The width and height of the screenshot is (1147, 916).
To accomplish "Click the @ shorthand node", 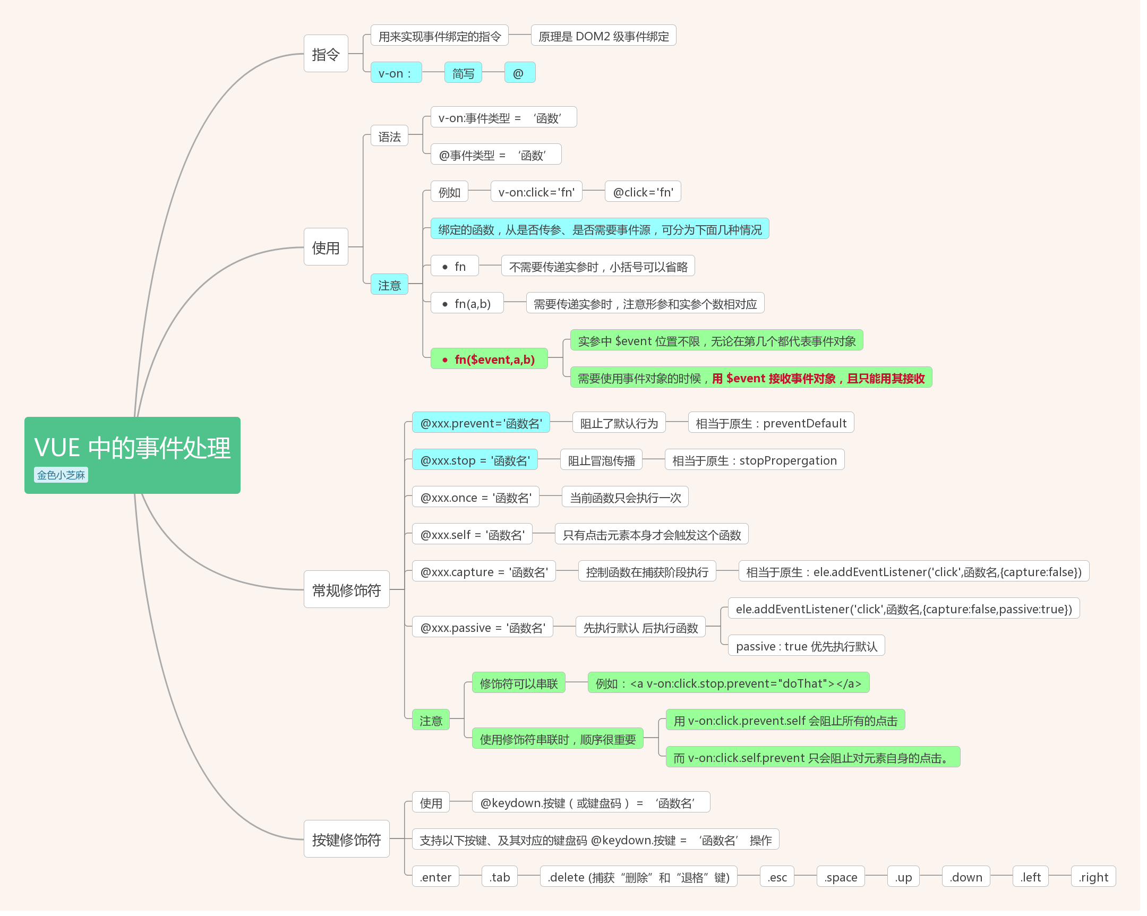I will pos(519,72).
